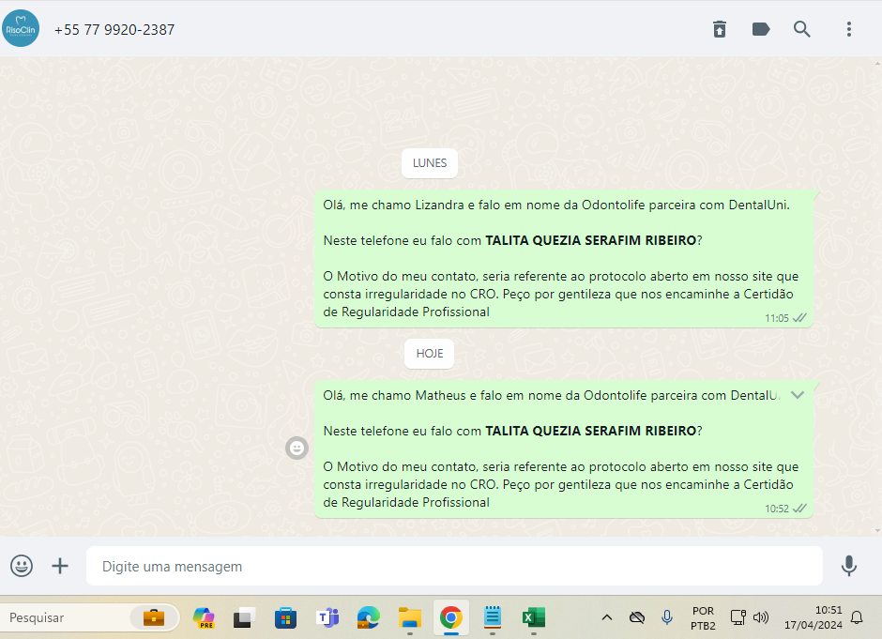Viewport: 882px width, 639px height.
Task: Click the plus attach button
Action: pos(60,566)
